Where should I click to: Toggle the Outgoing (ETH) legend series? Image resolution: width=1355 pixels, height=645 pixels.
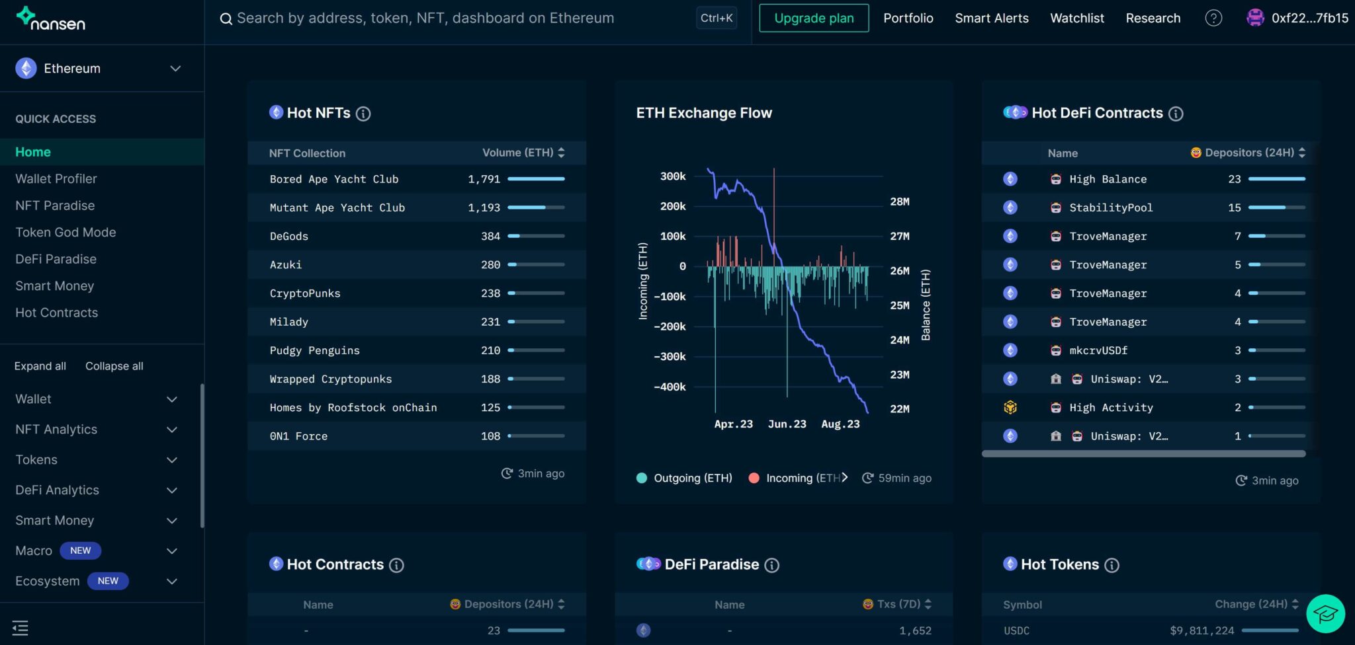pyautogui.click(x=684, y=478)
